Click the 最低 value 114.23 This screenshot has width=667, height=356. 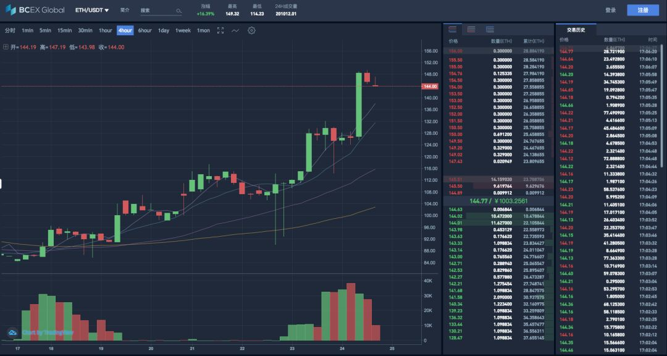257,14
